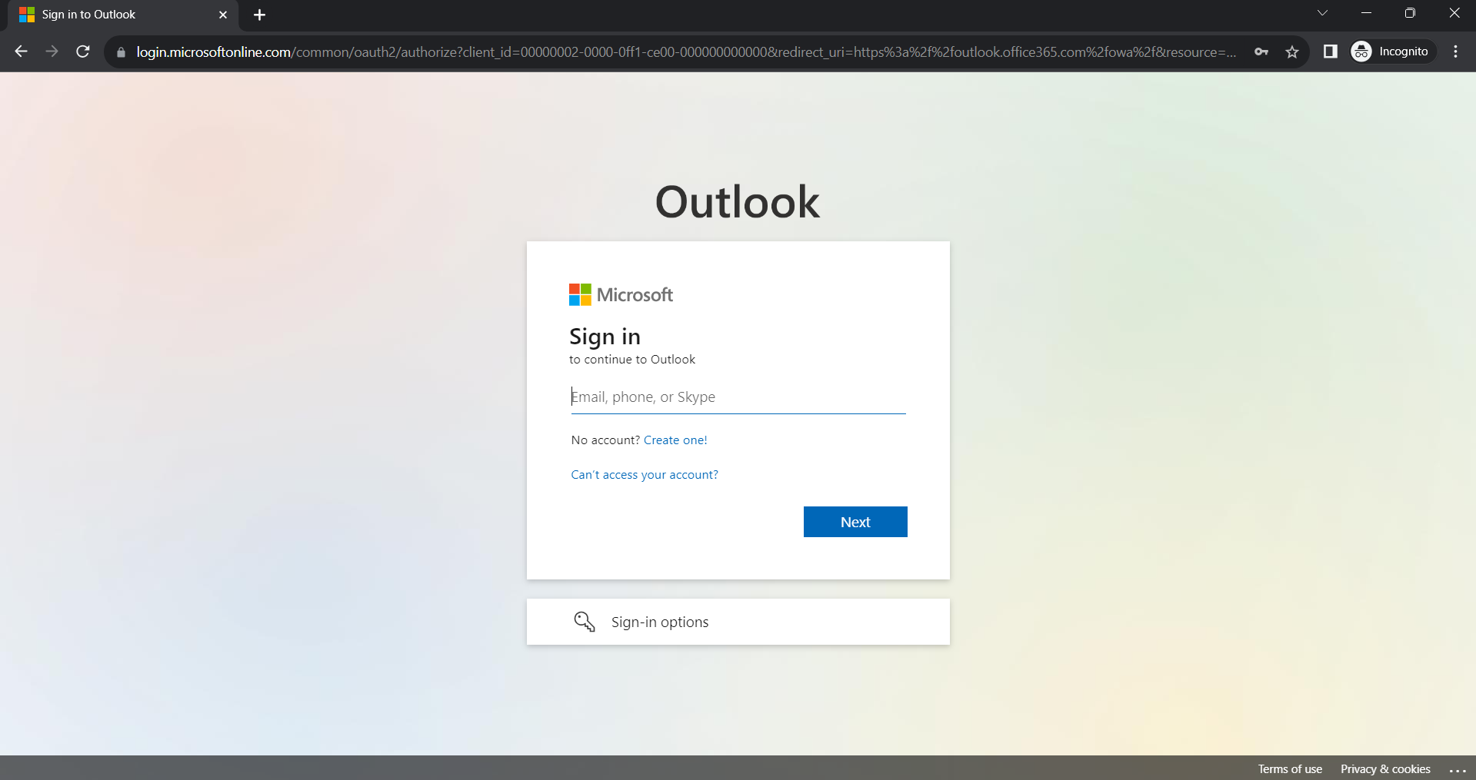Open the tab search chevron
This screenshot has height=780, width=1476.
1322,12
